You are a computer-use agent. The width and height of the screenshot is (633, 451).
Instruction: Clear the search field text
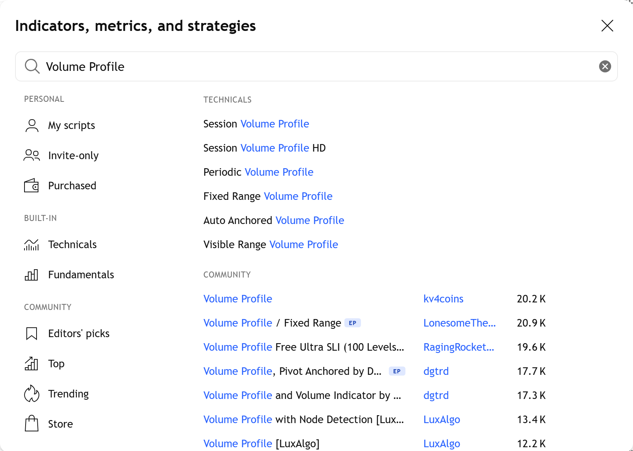click(605, 66)
